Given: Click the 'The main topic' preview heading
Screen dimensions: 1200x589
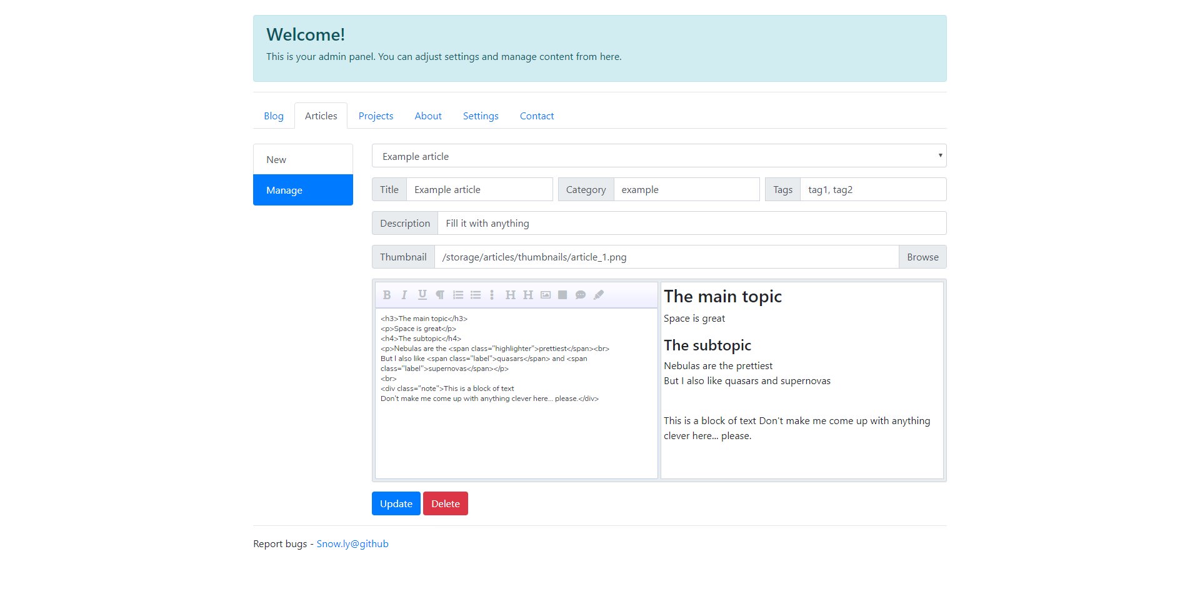Looking at the screenshot, I should (722, 296).
